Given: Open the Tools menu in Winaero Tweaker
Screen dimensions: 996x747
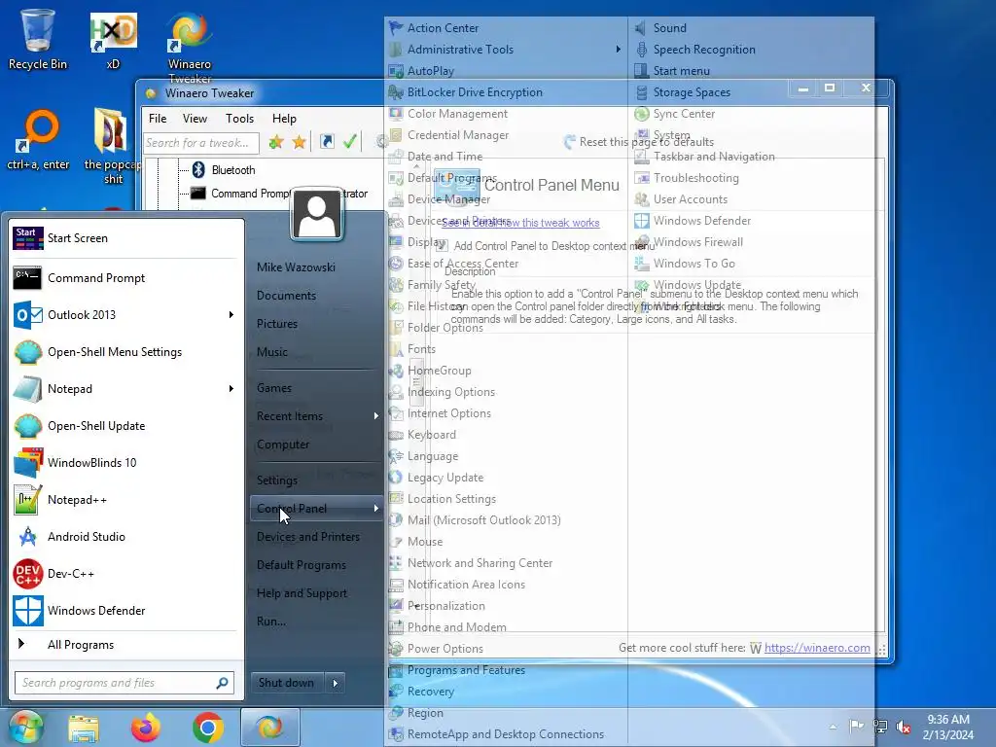Looking at the screenshot, I should pos(239,118).
